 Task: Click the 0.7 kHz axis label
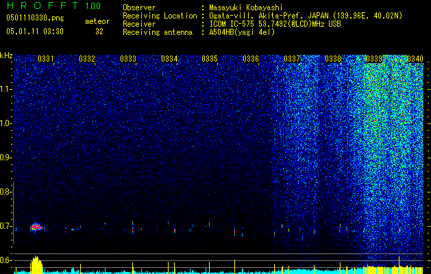click(x=5, y=226)
